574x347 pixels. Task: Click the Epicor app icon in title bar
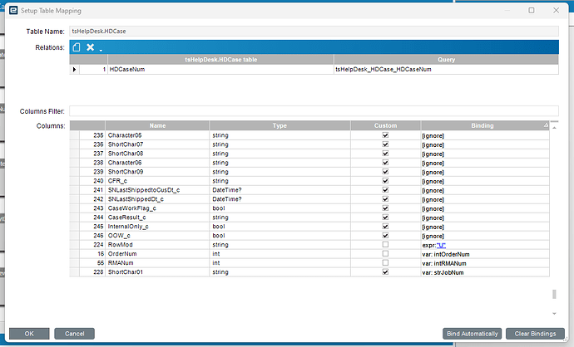13,11
